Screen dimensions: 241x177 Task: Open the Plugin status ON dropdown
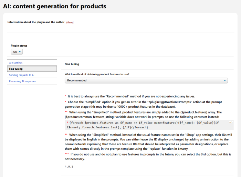point(17,52)
